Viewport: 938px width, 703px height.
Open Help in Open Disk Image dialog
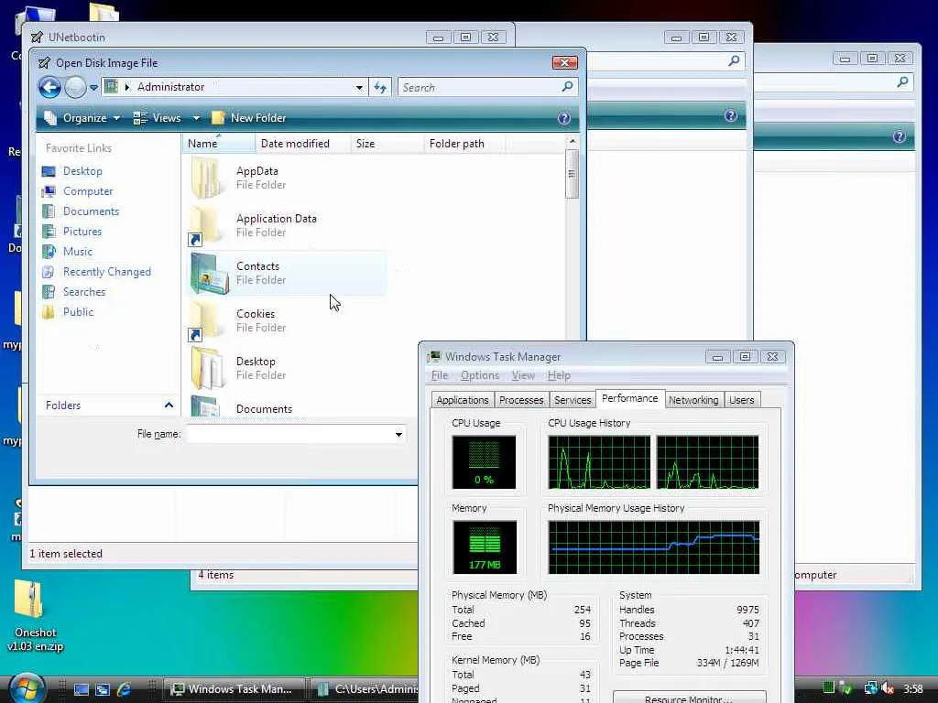click(x=564, y=118)
